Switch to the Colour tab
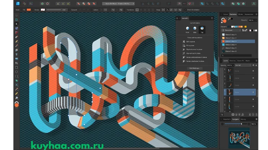Viewport: 268px width, 150px height. pyautogui.click(x=226, y=14)
